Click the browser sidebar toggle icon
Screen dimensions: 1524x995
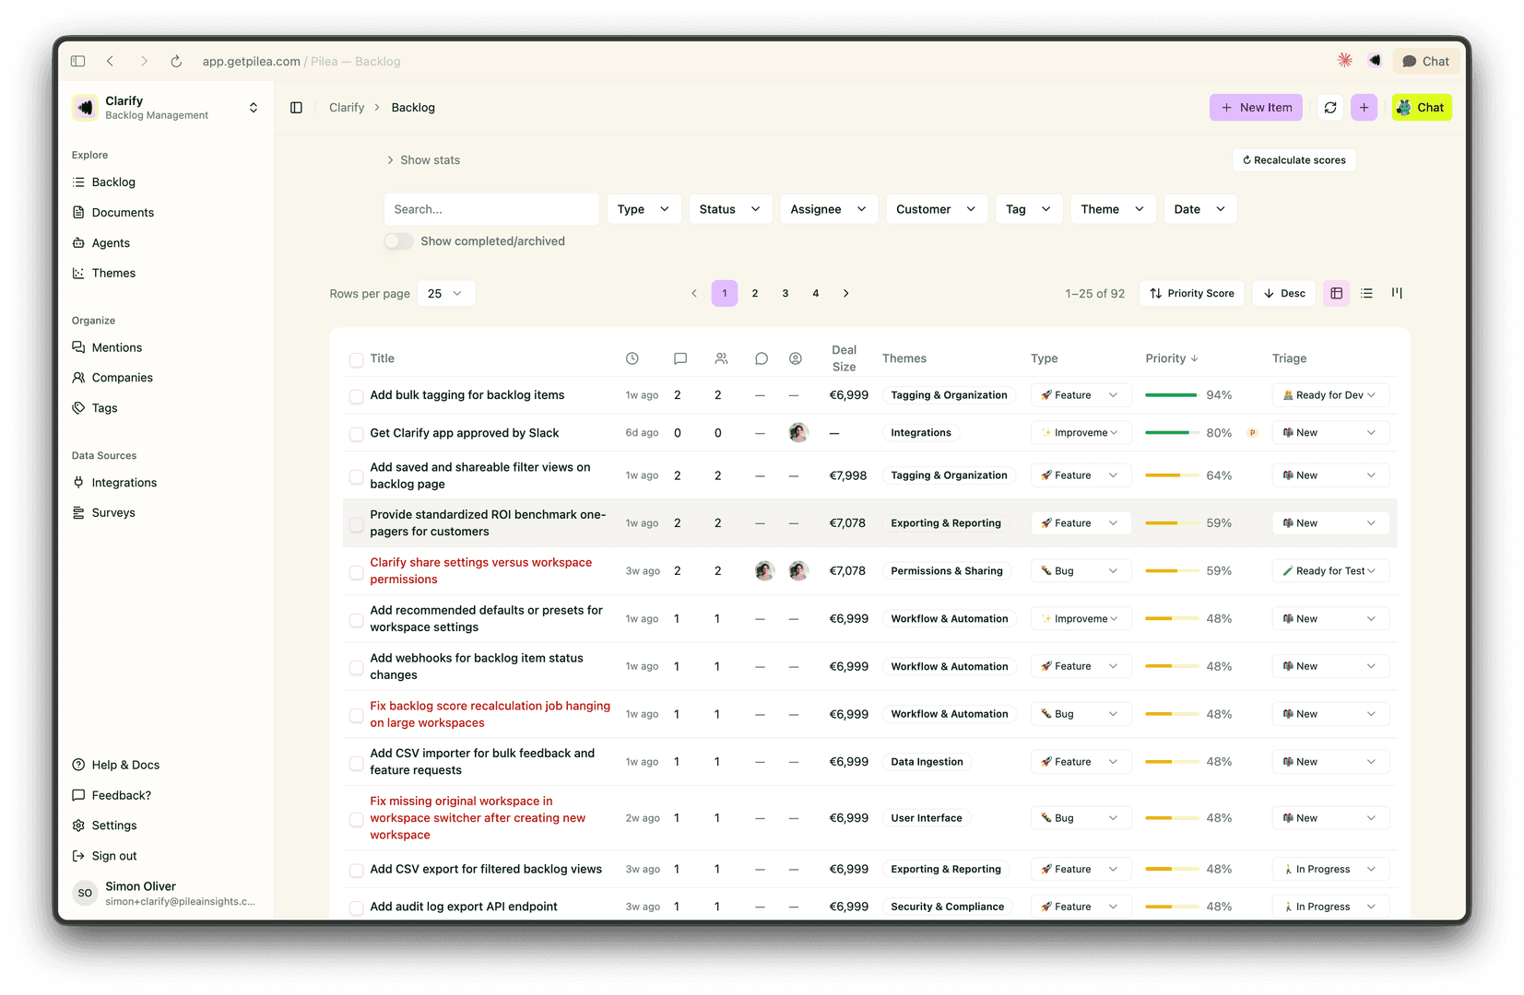click(78, 61)
